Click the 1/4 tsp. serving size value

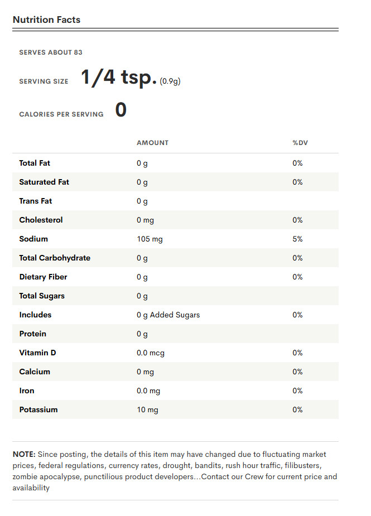tap(119, 77)
